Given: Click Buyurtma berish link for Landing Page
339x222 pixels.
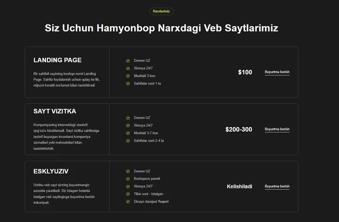Looking at the screenshot, I should 277,72.
